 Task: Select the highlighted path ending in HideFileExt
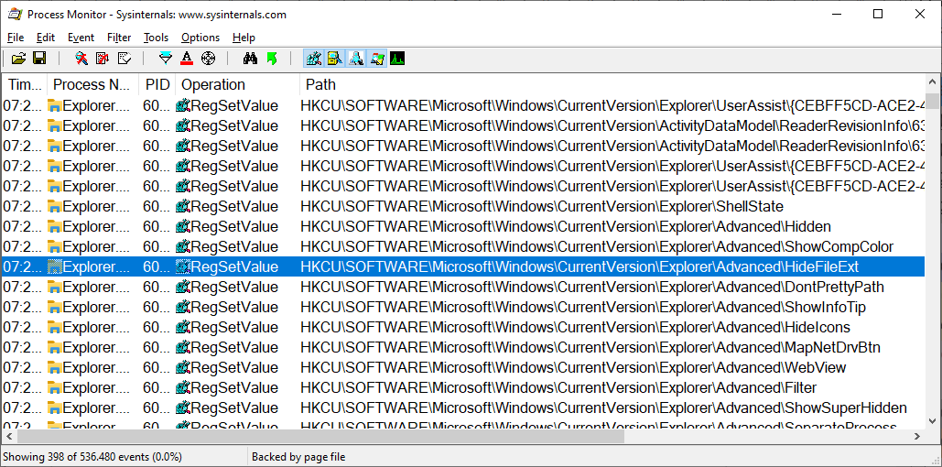579,266
